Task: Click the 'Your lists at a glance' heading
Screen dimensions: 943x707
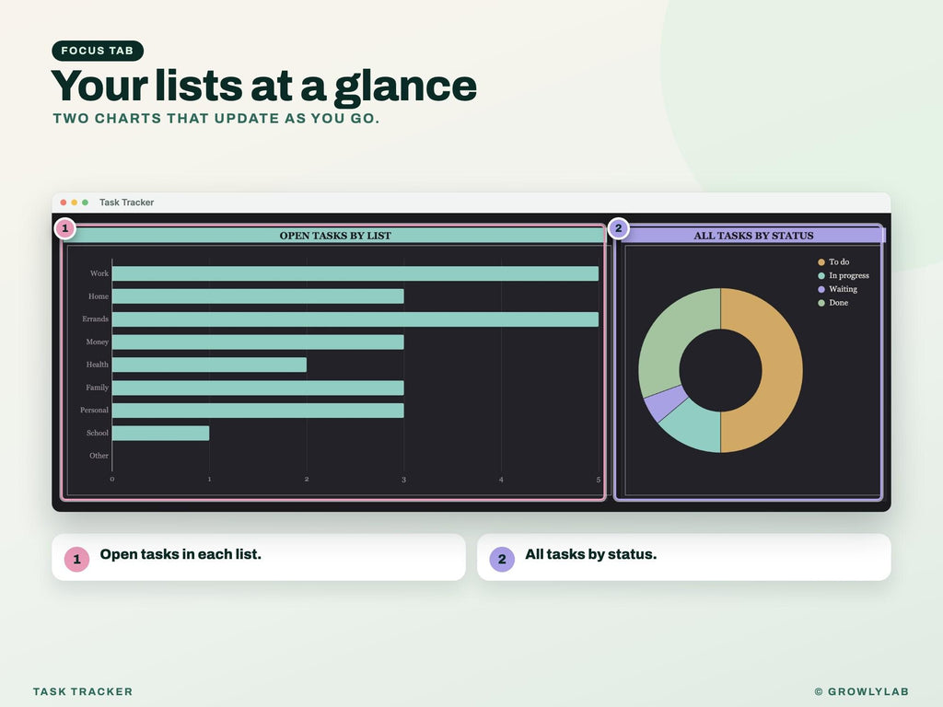Action: click(x=264, y=86)
